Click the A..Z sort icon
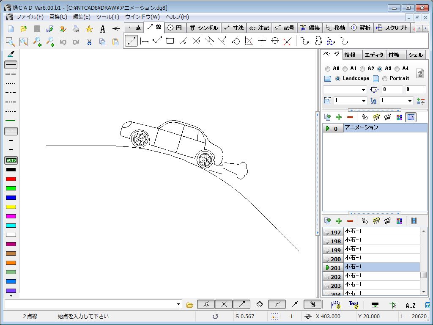 pos(410,305)
